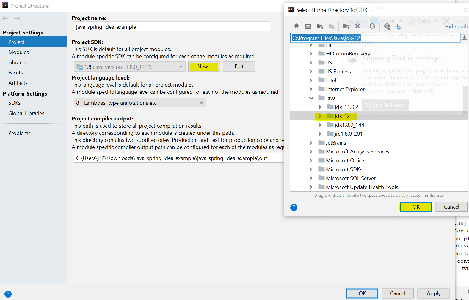
Task: Click the Intel folder icon
Action: (x=321, y=80)
